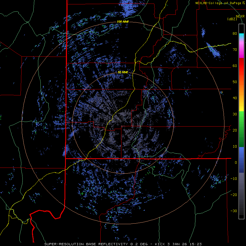Image resolution: width=246 pixels, height=246 pixels.
Task: Click the cyan top segment of the color bar
Action: point(241,36)
